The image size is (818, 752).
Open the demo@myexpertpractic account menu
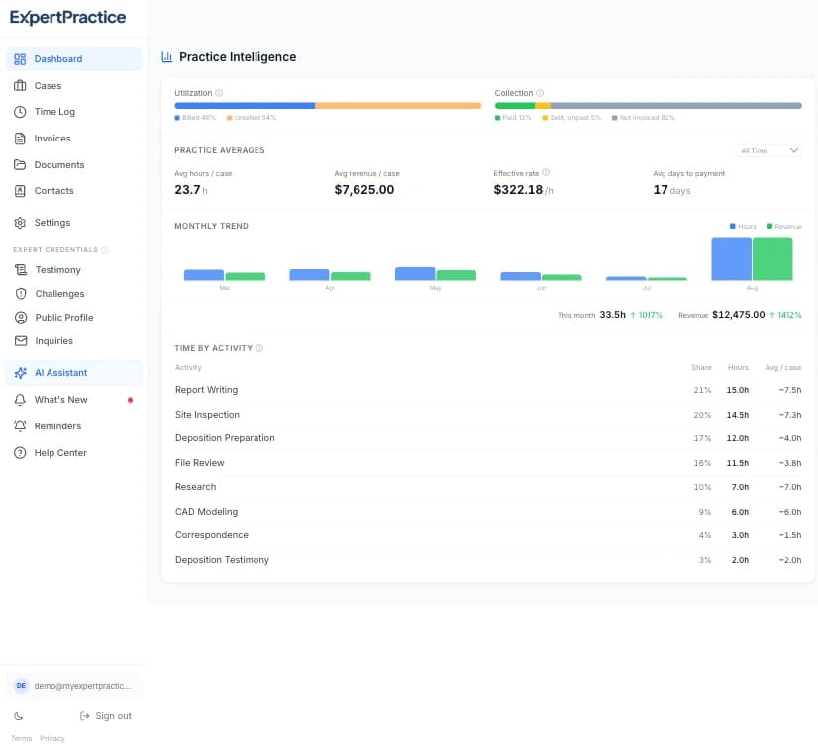(73, 686)
